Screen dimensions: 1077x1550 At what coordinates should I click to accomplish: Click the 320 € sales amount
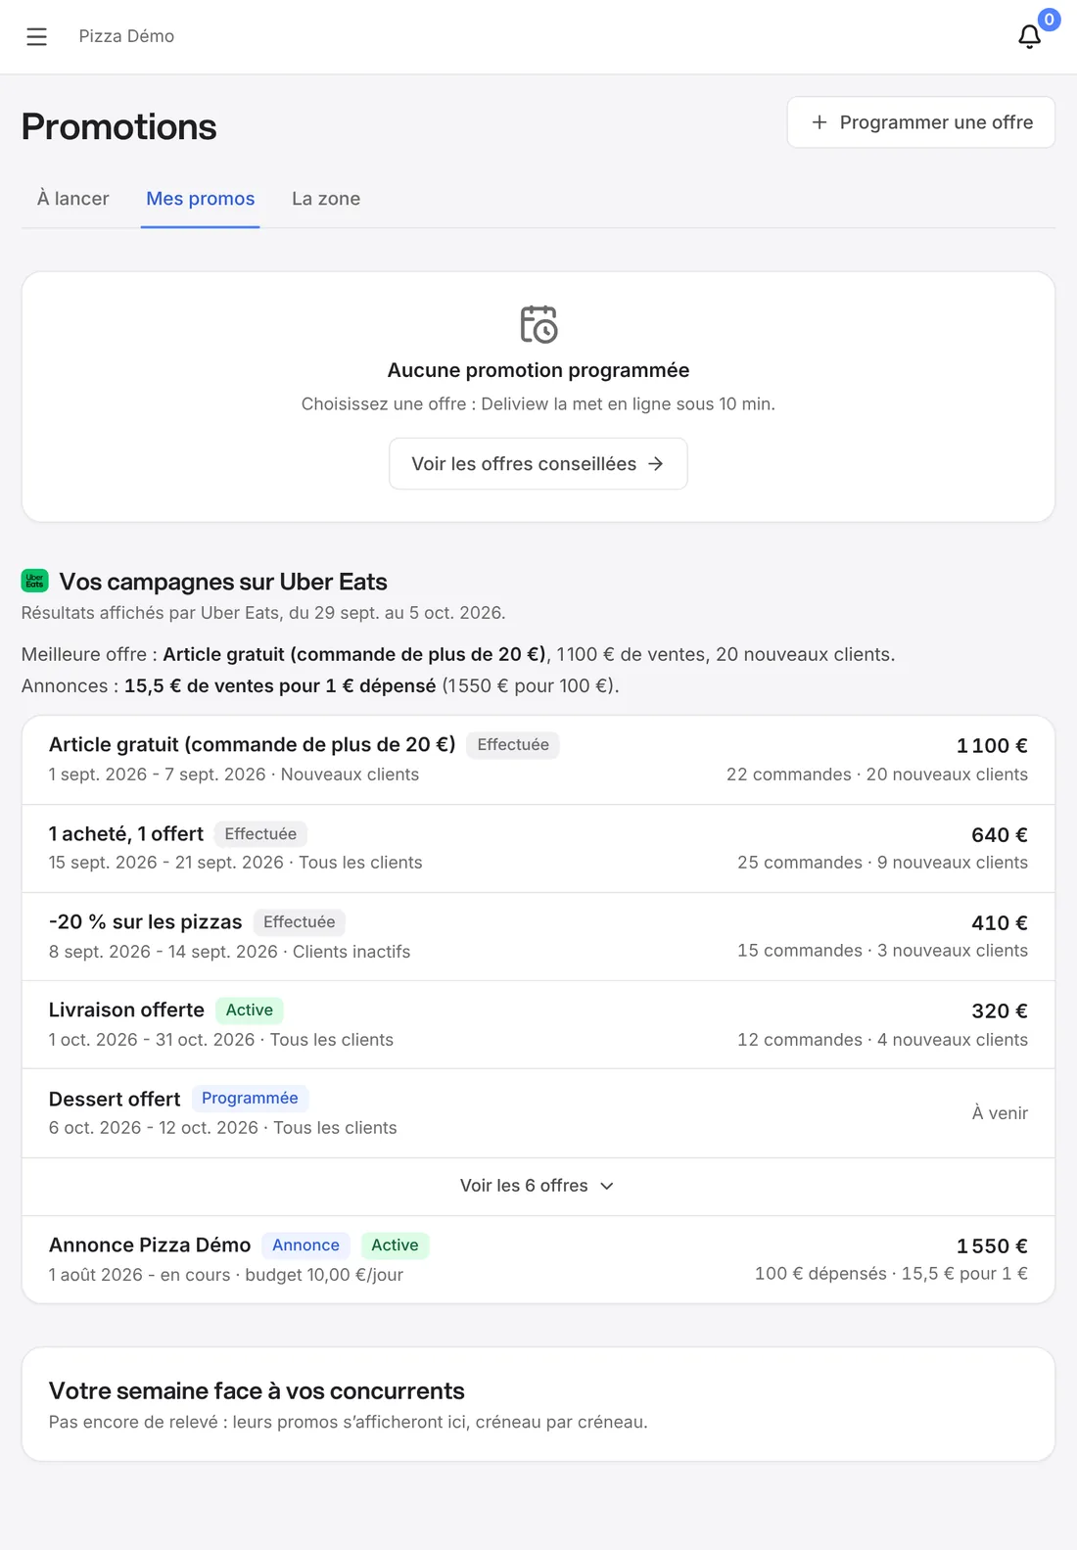pos(1000,1011)
